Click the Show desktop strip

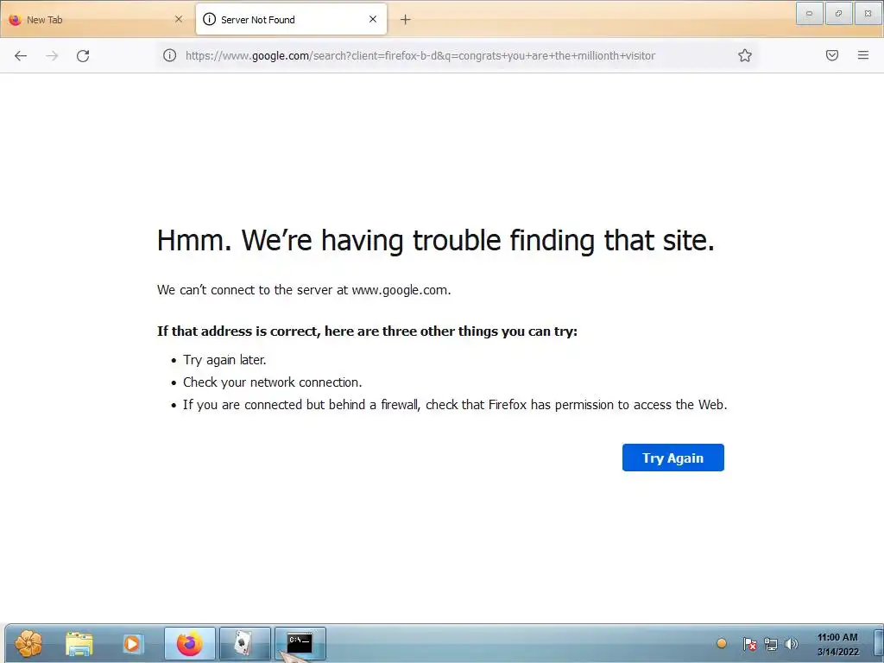coord(878,643)
